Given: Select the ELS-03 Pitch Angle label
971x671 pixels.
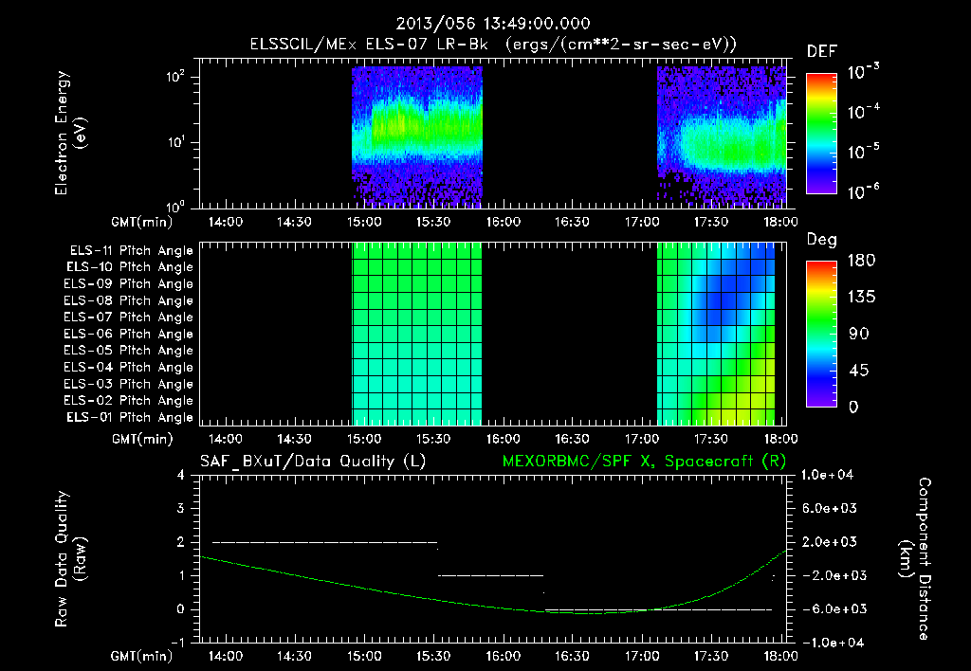Looking at the screenshot, I should click(x=128, y=385).
